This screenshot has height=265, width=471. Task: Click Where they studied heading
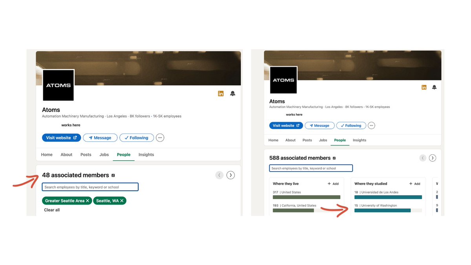click(371, 184)
